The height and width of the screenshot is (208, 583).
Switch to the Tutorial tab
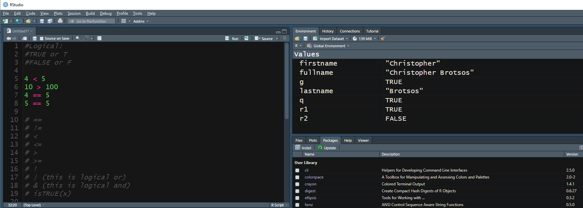coord(372,31)
